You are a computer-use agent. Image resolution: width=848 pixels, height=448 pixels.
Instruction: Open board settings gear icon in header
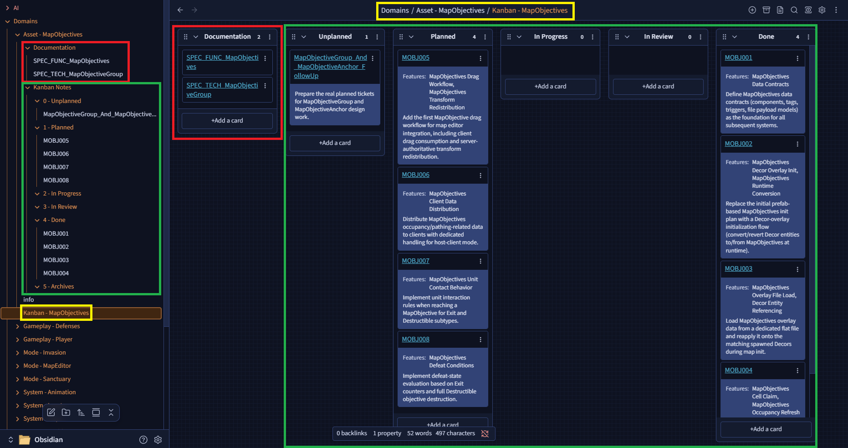pyautogui.click(x=822, y=10)
